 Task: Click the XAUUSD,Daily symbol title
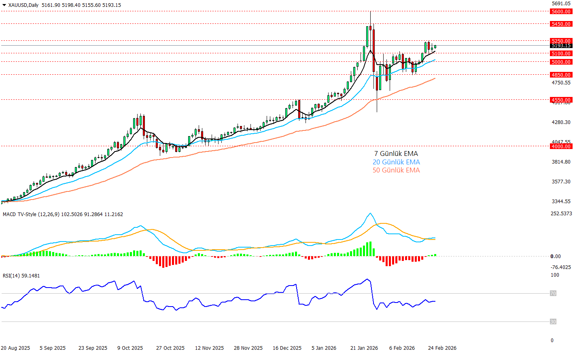point(23,5)
